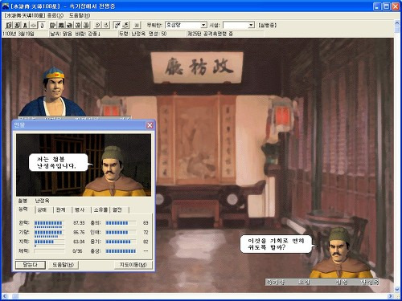Click the pressed J-shaped toolbar icon
402x301 pixels.
pos(41,25)
